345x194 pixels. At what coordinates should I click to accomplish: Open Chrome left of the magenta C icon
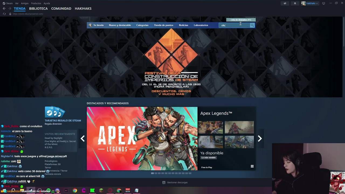(75, 190)
